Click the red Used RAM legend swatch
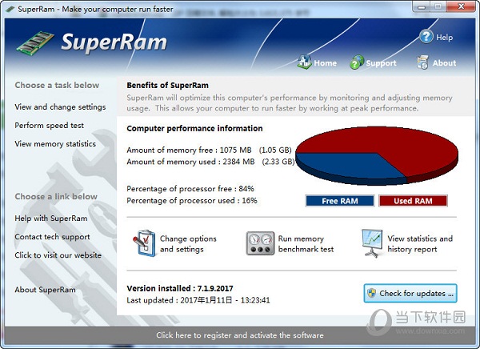The width and height of the screenshot is (480, 349). click(x=413, y=201)
